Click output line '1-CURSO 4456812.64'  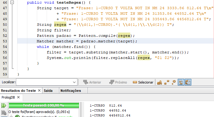110,115
